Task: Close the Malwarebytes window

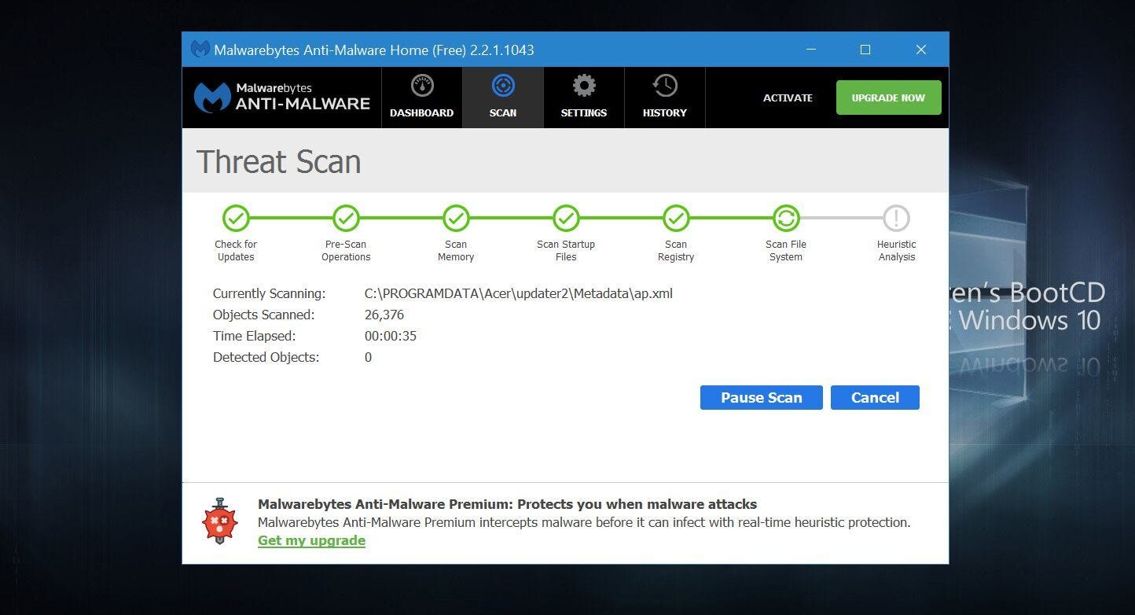Action: tap(921, 50)
